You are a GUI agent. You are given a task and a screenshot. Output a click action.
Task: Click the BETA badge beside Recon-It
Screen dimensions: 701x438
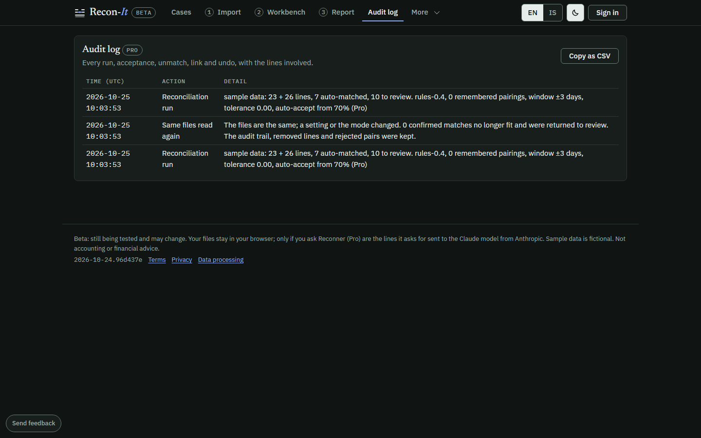point(144,13)
